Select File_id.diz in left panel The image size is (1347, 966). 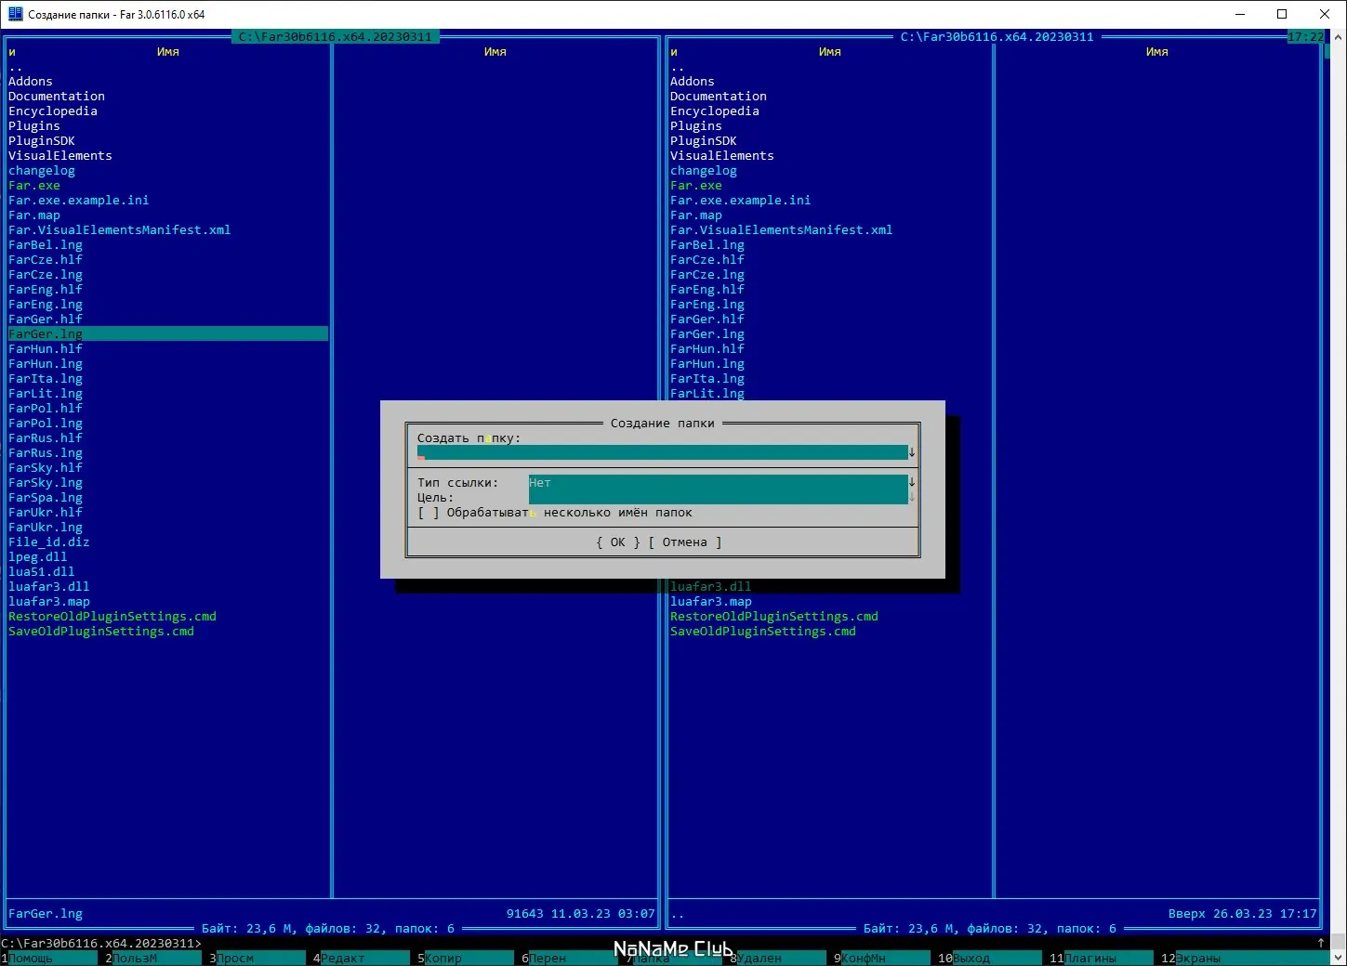(49, 542)
